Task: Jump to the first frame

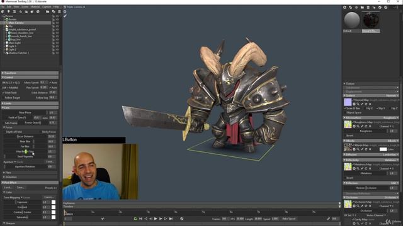Action: (140, 218)
